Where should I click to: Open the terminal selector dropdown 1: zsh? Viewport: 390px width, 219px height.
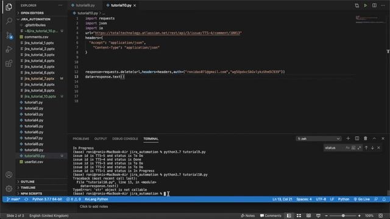[x=319, y=139]
